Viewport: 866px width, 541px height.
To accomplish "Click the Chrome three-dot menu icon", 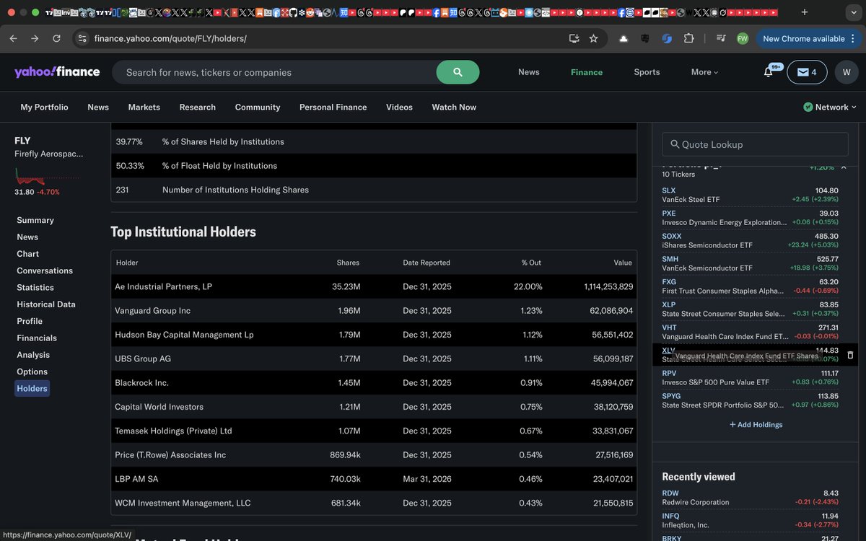I will point(853,38).
